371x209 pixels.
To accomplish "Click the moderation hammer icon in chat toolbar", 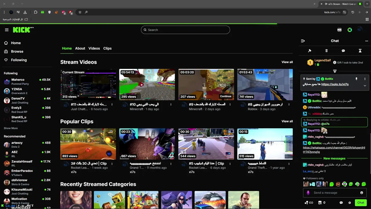I will tap(310, 51).
